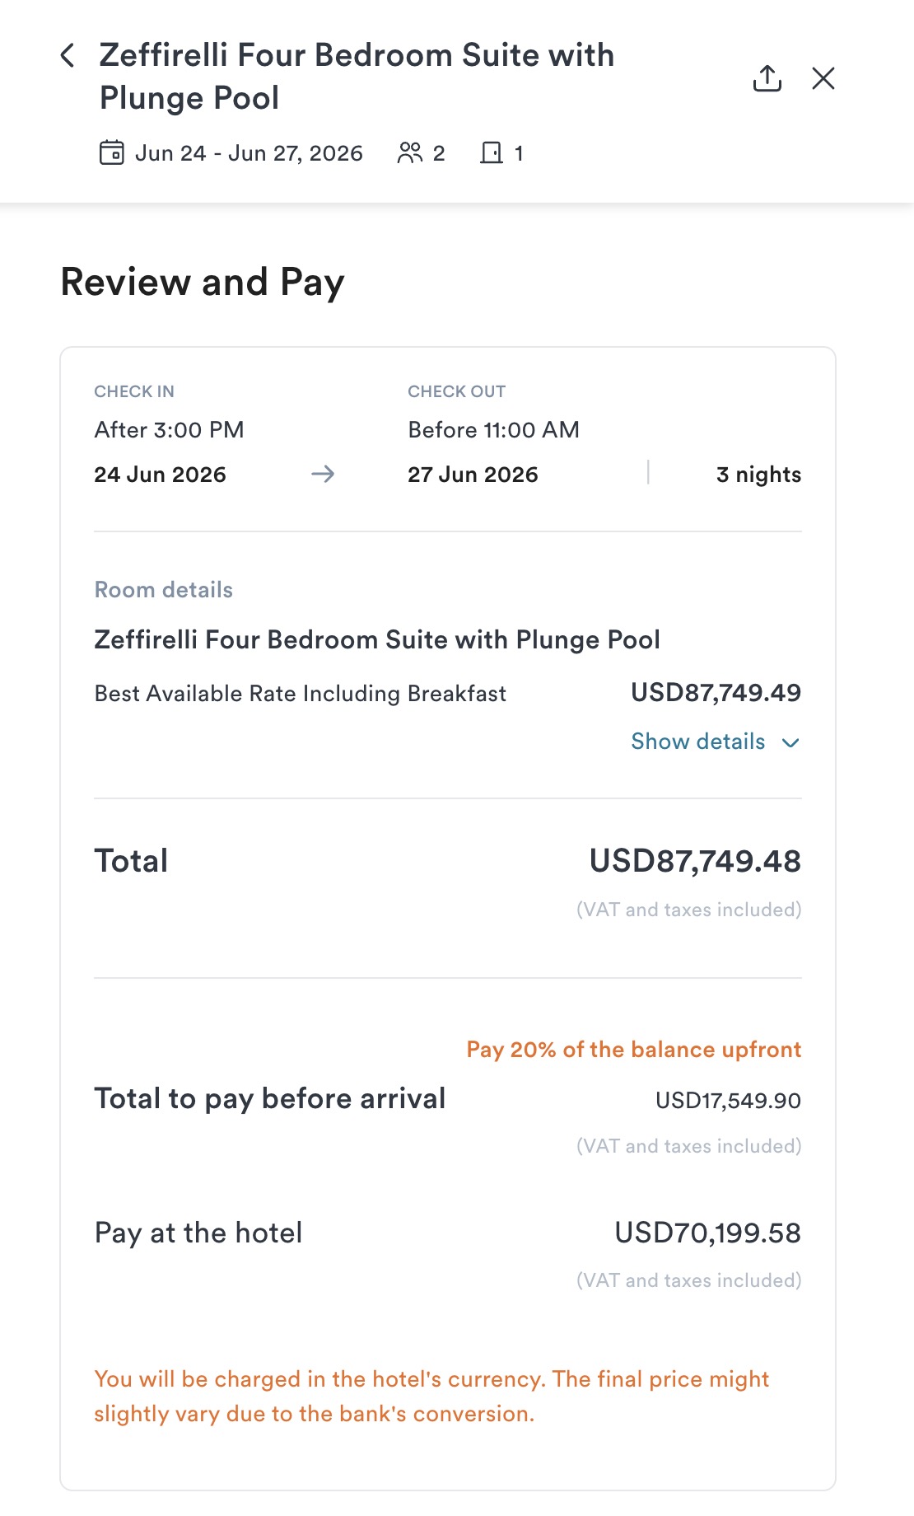The width and height of the screenshot is (914, 1516).
Task: Click the 3 nights label
Action: pyautogui.click(x=758, y=475)
